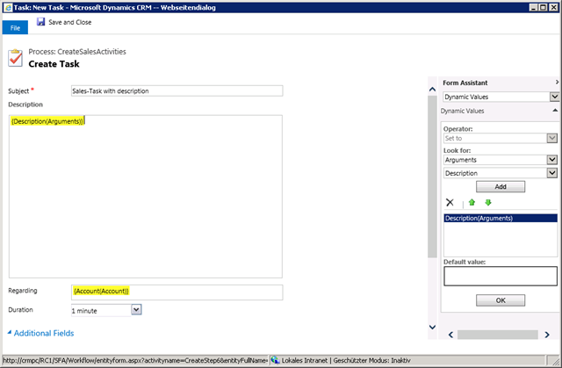The width and height of the screenshot is (562, 368).
Task: Move dynamic value up with green arrow
Action: (472, 203)
